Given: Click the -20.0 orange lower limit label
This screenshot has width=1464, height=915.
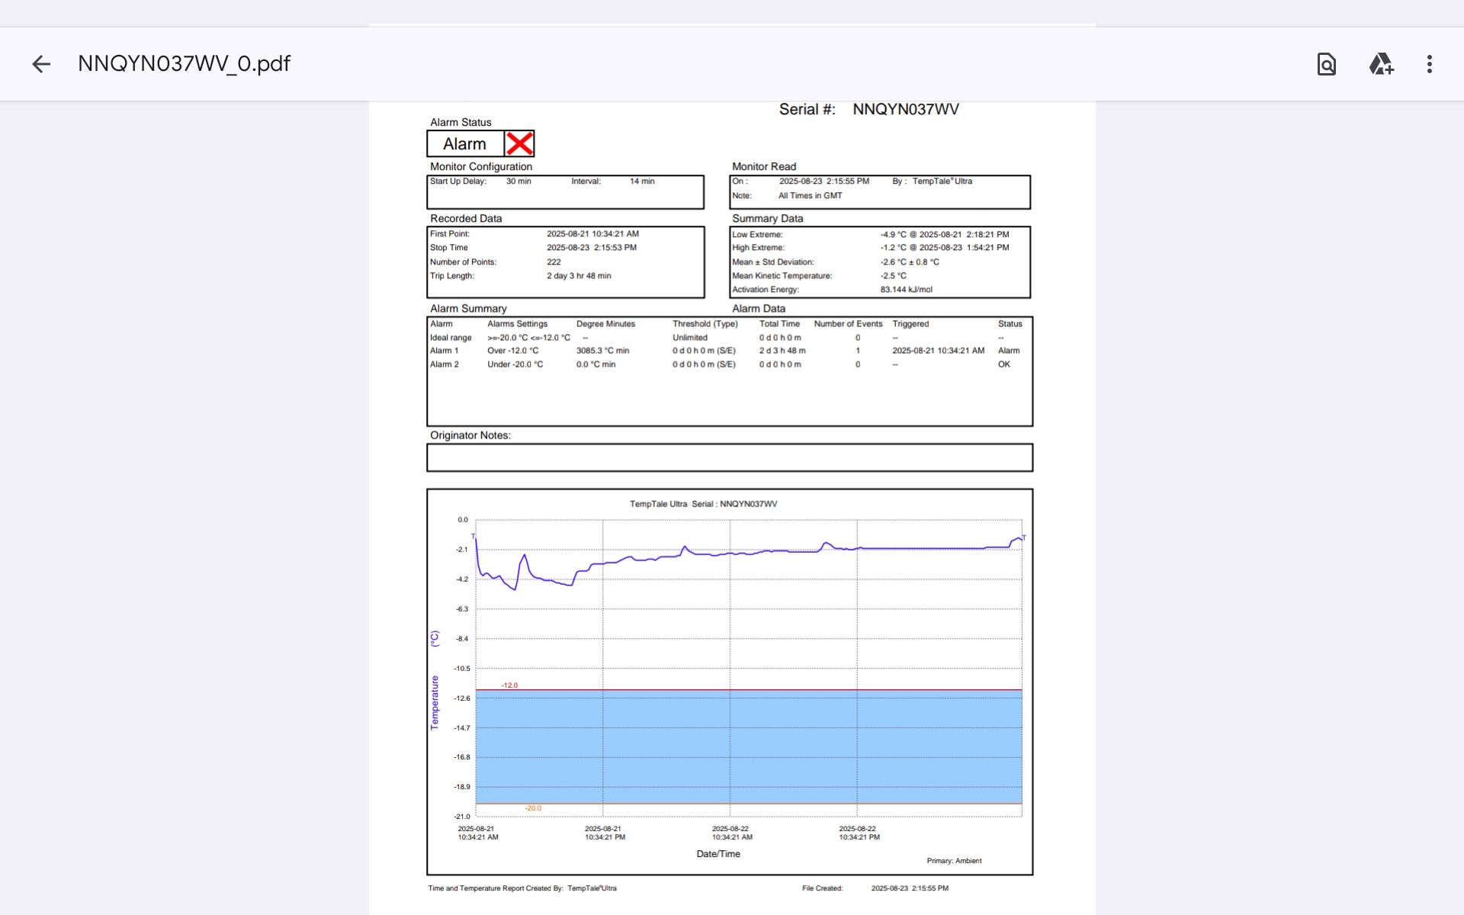Looking at the screenshot, I should pyautogui.click(x=533, y=808).
